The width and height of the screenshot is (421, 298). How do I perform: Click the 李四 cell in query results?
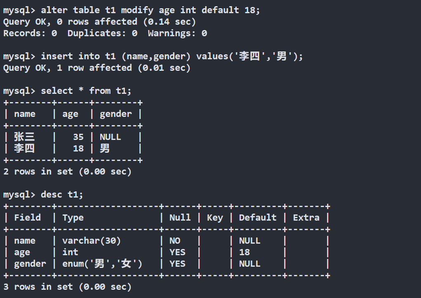coord(24,149)
